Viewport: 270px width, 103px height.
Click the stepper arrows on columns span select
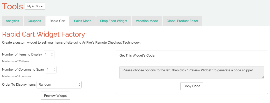54,70
